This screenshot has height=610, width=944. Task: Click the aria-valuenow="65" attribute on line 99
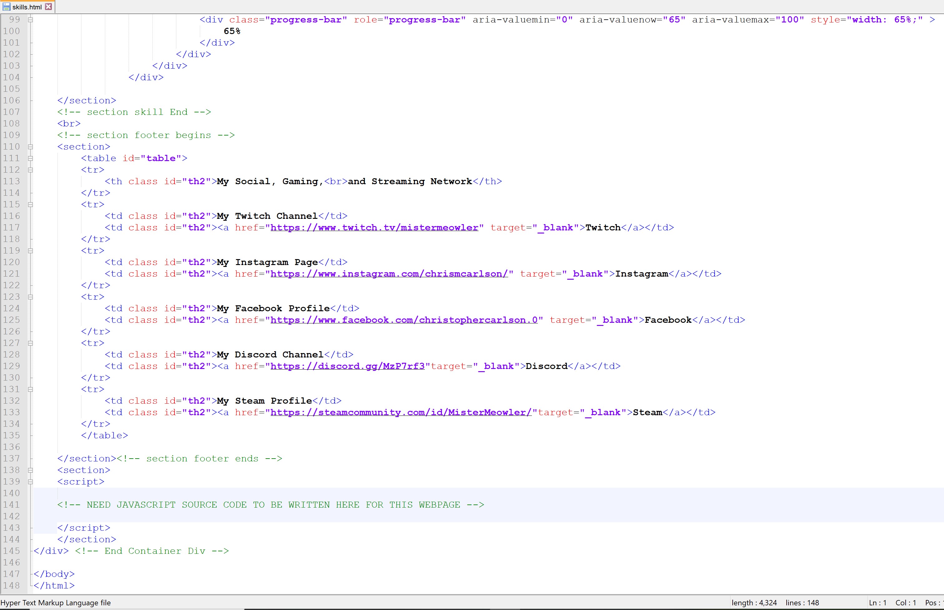[x=632, y=19]
